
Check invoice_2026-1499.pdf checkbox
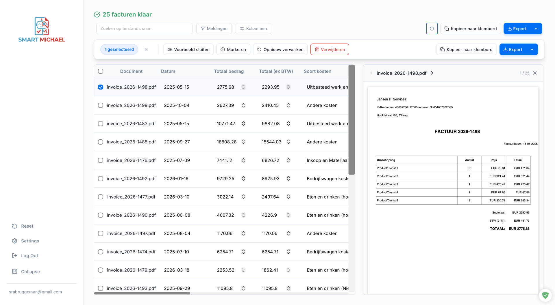101,105
